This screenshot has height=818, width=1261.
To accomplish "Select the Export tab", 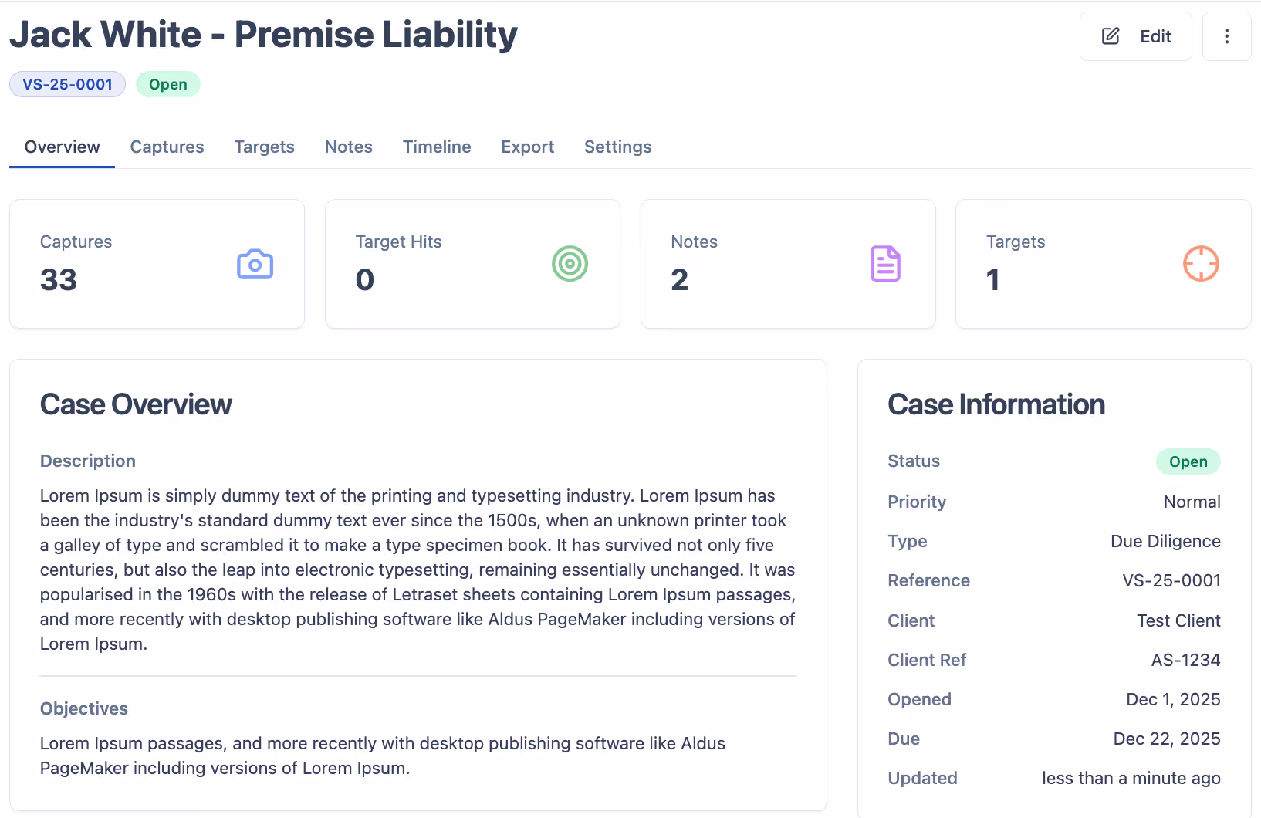I will coord(527,147).
